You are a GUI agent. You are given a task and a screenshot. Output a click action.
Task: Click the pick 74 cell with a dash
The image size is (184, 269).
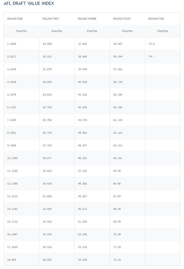[151, 57]
